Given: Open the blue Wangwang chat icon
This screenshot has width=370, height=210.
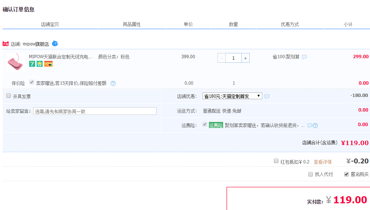Looking at the screenshot, I should [55, 43].
